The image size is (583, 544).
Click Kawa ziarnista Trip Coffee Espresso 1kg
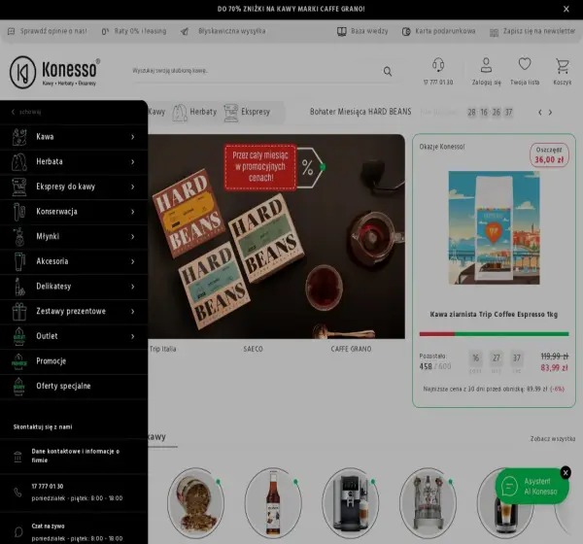(x=494, y=315)
